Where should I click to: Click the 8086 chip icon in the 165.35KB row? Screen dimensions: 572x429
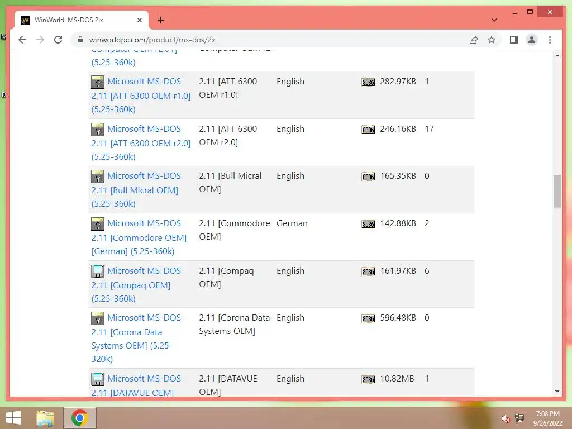click(368, 177)
